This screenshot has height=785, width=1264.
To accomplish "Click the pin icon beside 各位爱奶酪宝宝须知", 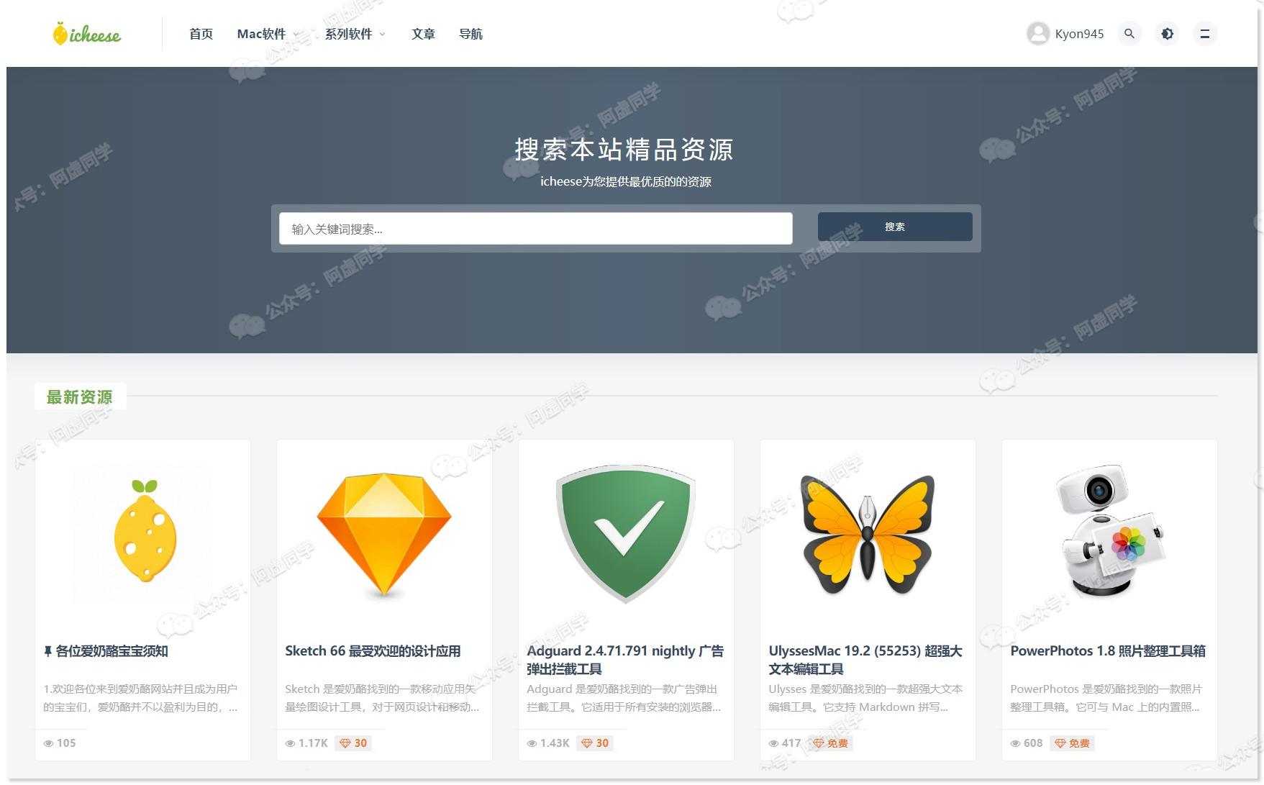I will click(x=47, y=651).
